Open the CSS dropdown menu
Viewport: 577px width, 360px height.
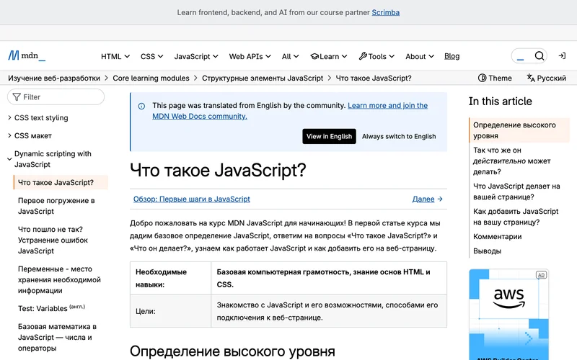tap(151, 57)
